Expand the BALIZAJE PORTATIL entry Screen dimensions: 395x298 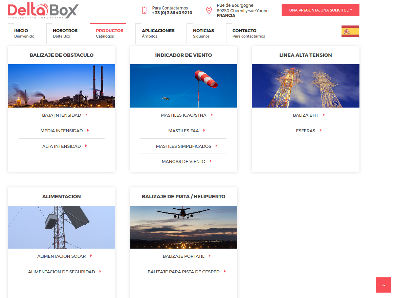point(183,256)
